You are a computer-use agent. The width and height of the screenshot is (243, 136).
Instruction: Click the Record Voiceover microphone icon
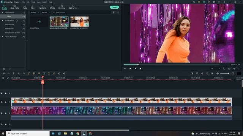tap(202, 74)
